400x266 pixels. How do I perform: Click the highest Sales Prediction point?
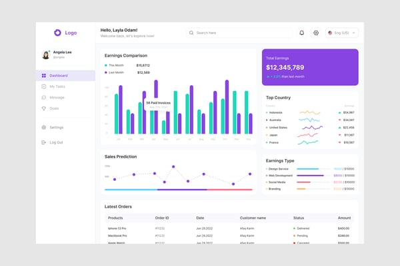(x=173, y=167)
